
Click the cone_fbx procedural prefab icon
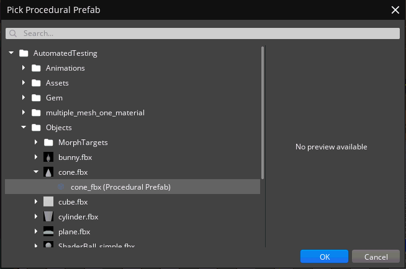pyautogui.click(x=61, y=187)
